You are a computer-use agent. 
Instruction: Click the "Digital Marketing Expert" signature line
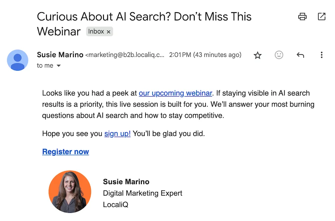pos(143,193)
